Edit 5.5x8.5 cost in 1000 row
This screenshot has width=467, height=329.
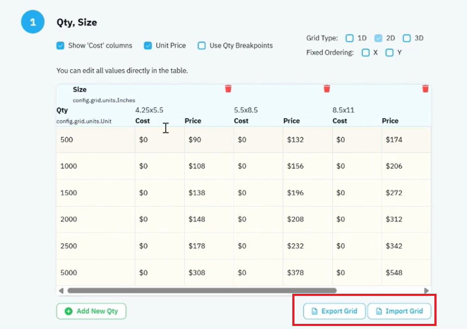click(x=258, y=166)
